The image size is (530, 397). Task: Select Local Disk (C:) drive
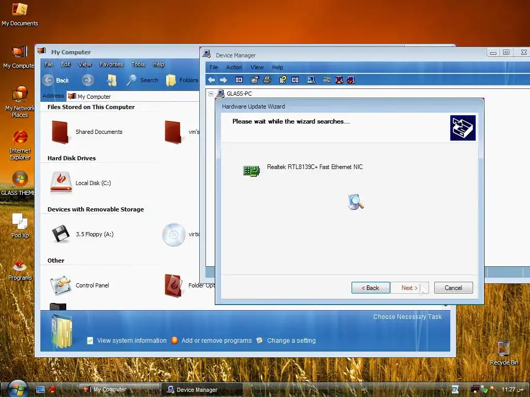tap(81, 182)
